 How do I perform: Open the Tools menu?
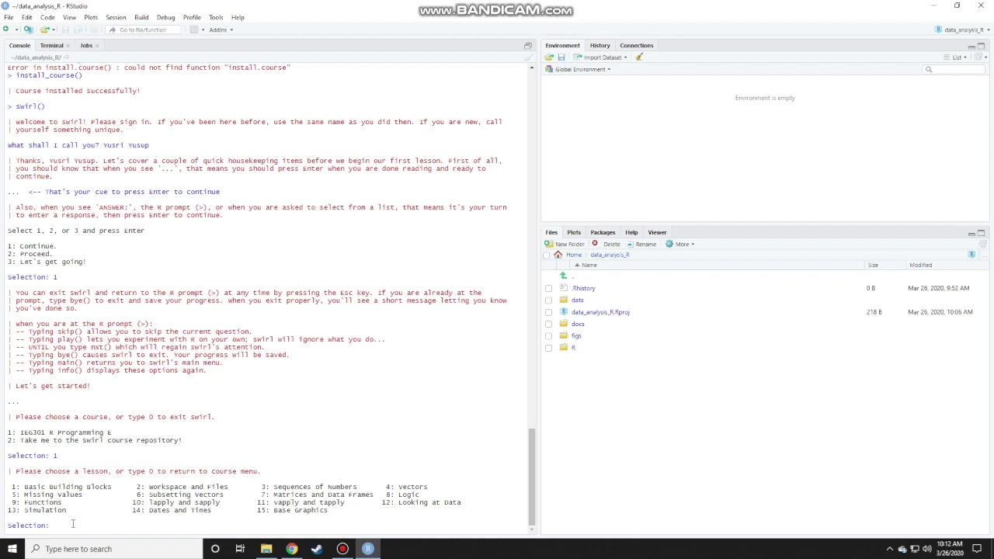point(216,17)
